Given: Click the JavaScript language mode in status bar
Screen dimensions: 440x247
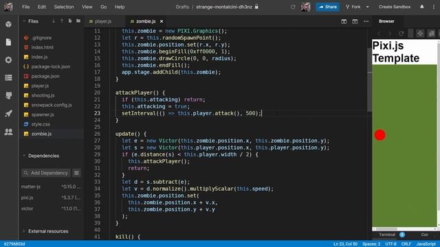Looking at the screenshot, I should pyautogui.click(x=426, y=244).
